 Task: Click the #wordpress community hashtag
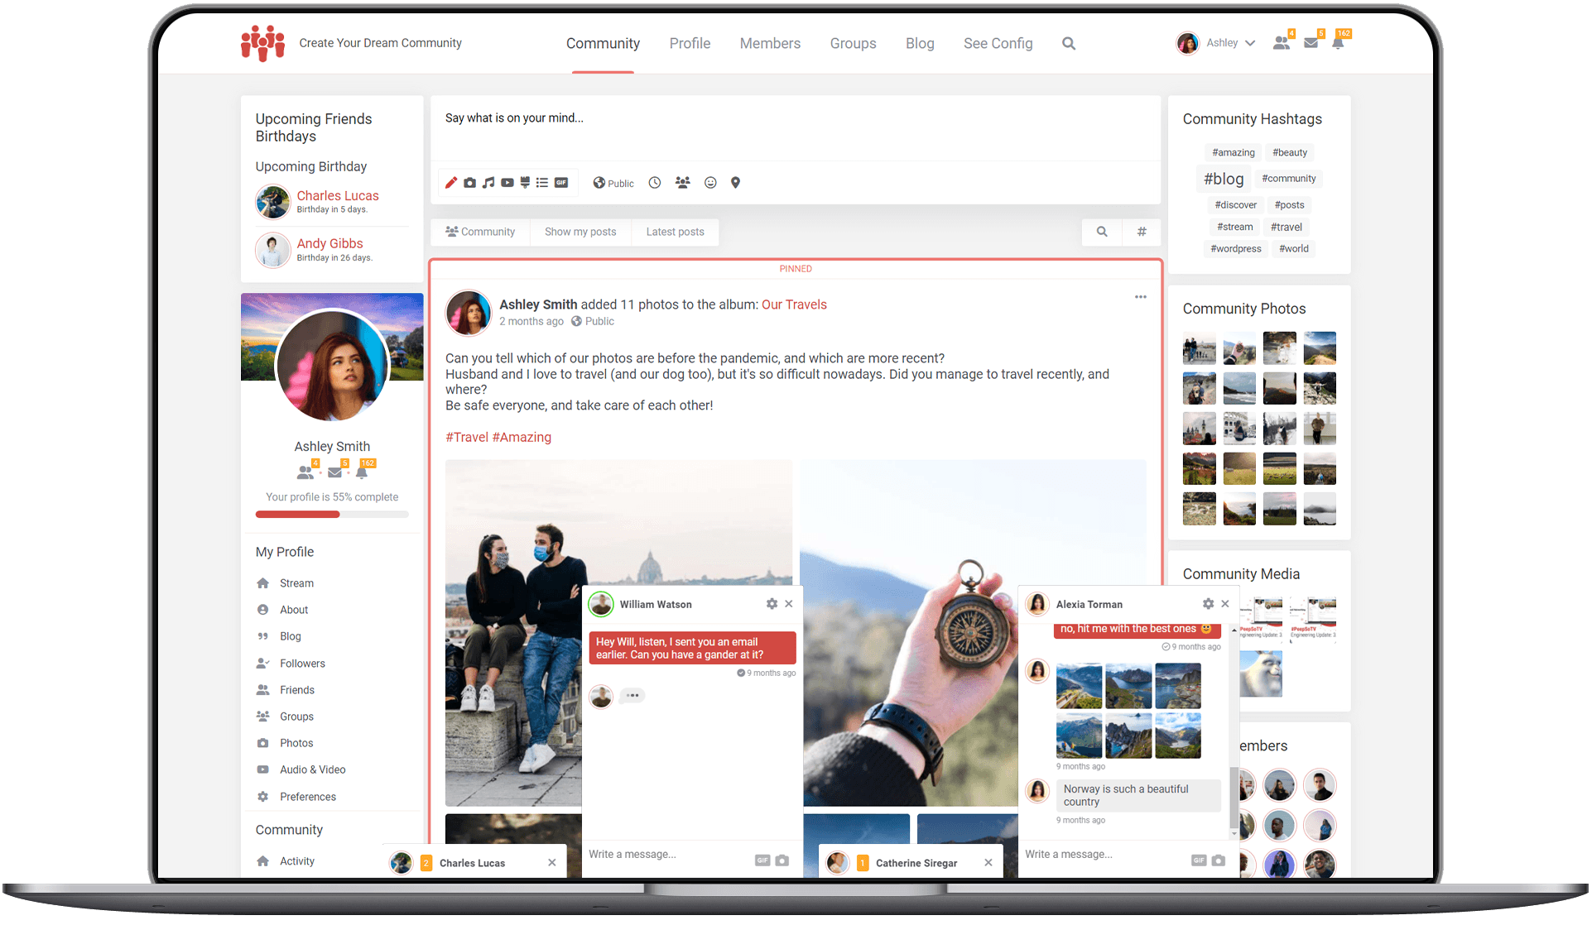point(1236,249)
